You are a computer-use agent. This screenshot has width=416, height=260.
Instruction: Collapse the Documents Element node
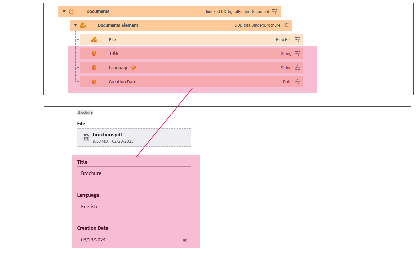click(x=75, y=25)
